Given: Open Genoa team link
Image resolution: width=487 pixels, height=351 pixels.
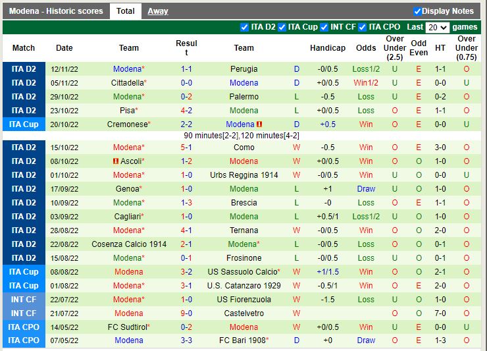Looking at the screenshot, I should [x=127, y=189].
